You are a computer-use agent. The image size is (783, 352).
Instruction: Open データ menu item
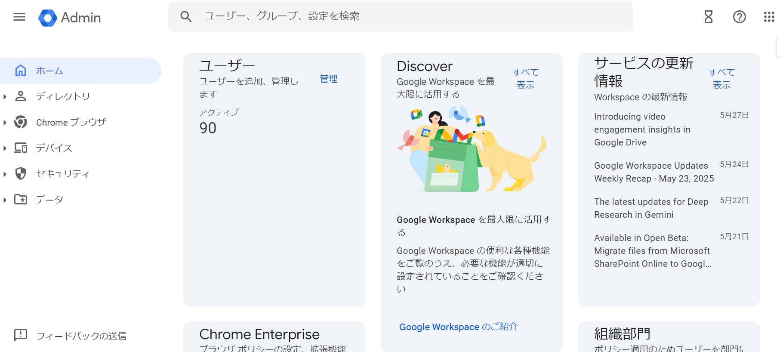point(80,200)
